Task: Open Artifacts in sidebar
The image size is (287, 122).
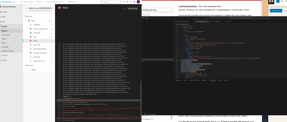Action: pos(11,60)
